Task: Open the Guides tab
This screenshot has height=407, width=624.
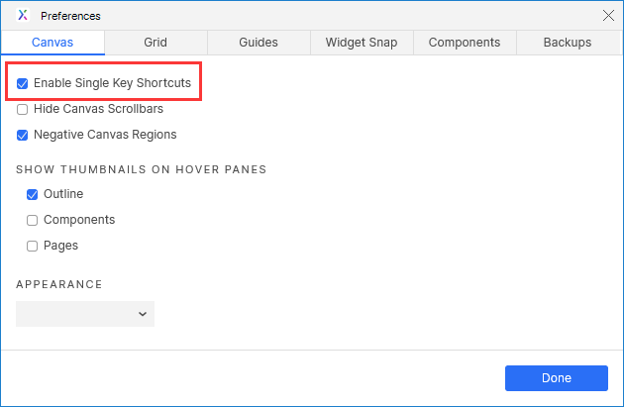Action: pyautogui.click(x=258, y=43)
